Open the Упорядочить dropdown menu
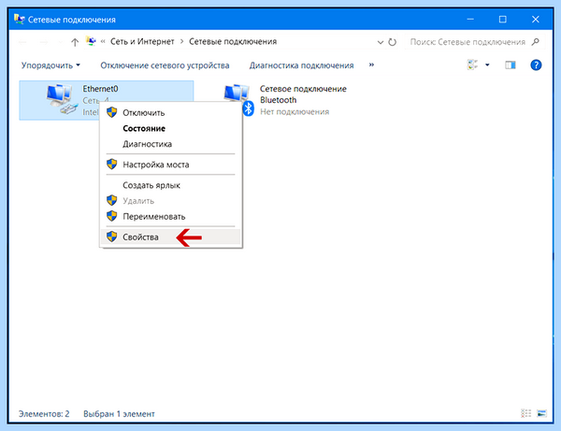561x431 pixels. click(x=50, y=65)
